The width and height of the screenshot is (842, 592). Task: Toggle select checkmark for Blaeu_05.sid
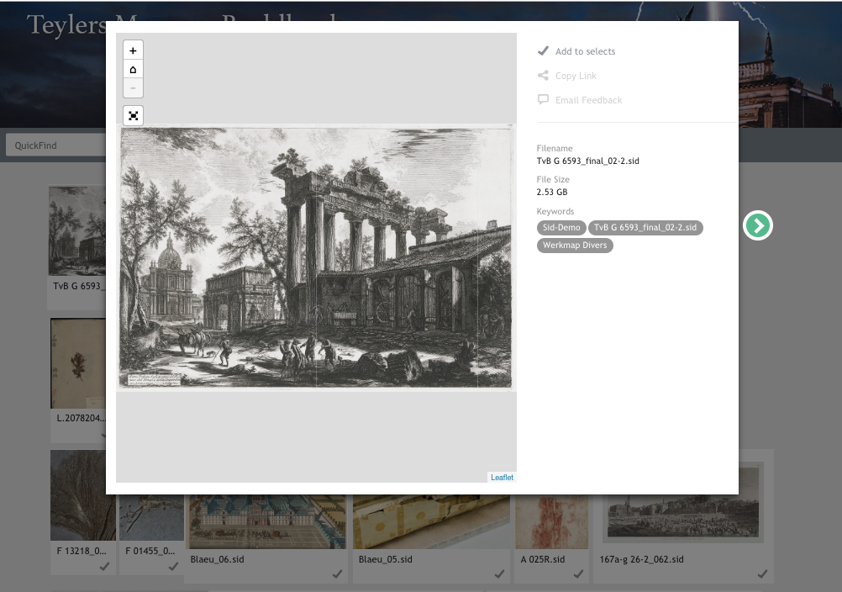(x=499, y=573)
